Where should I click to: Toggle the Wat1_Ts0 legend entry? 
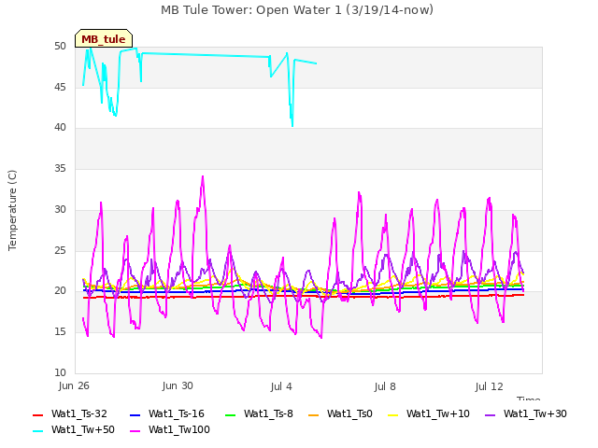(x=340, y=414)
